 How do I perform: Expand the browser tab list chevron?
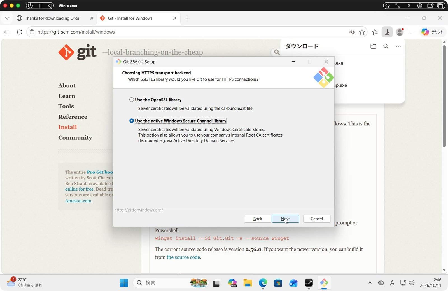click(x=7, y=18)
